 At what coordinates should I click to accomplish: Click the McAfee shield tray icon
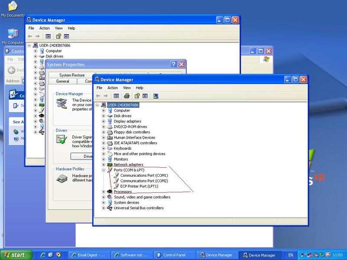[x=328, y=255]
